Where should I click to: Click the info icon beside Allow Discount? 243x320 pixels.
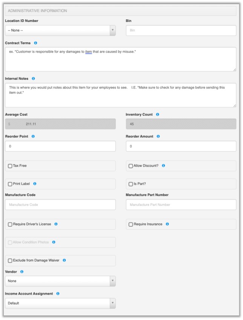coord(163,165)
